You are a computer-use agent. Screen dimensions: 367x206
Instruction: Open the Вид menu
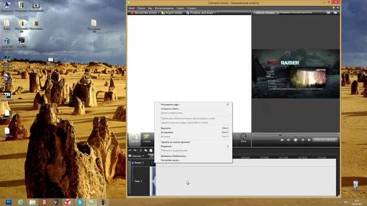tap(150, 8)
